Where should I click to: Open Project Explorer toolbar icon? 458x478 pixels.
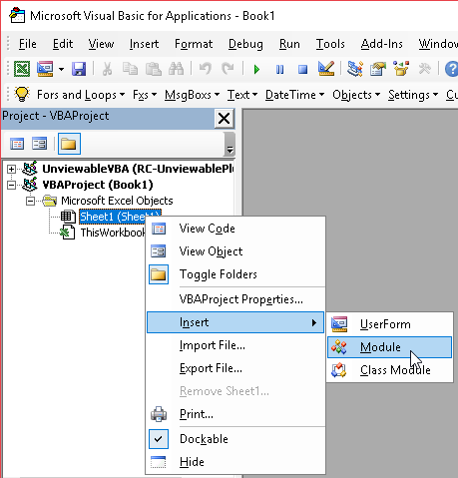pos(355,69)
